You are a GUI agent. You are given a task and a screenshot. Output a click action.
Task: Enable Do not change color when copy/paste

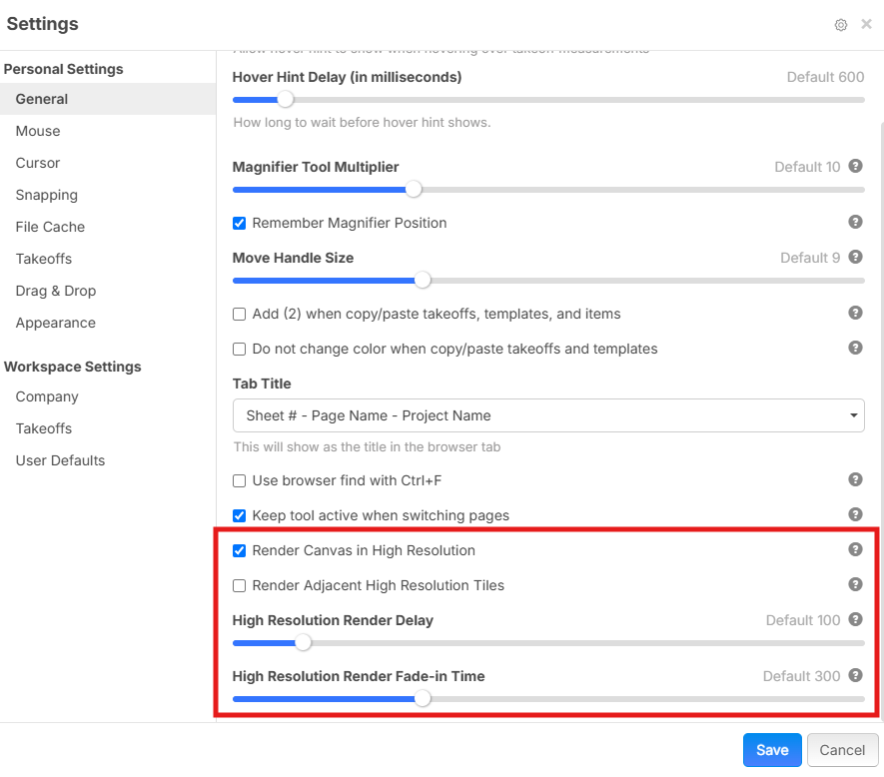pyautogui.click(x=239, y=349)
